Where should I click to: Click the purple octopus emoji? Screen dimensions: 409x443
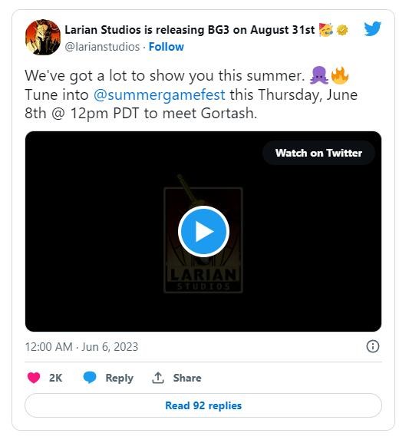(x=319, y=75)
